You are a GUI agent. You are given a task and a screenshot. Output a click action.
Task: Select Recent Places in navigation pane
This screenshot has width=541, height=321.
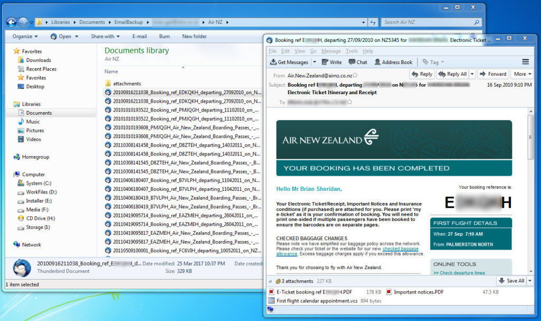(41, 69)
